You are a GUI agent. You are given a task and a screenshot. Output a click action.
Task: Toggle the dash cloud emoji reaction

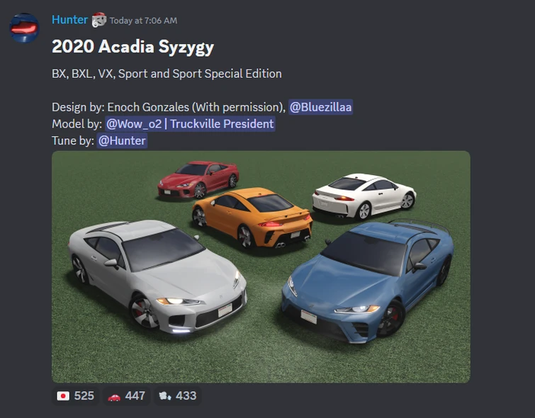click(177, 396)
